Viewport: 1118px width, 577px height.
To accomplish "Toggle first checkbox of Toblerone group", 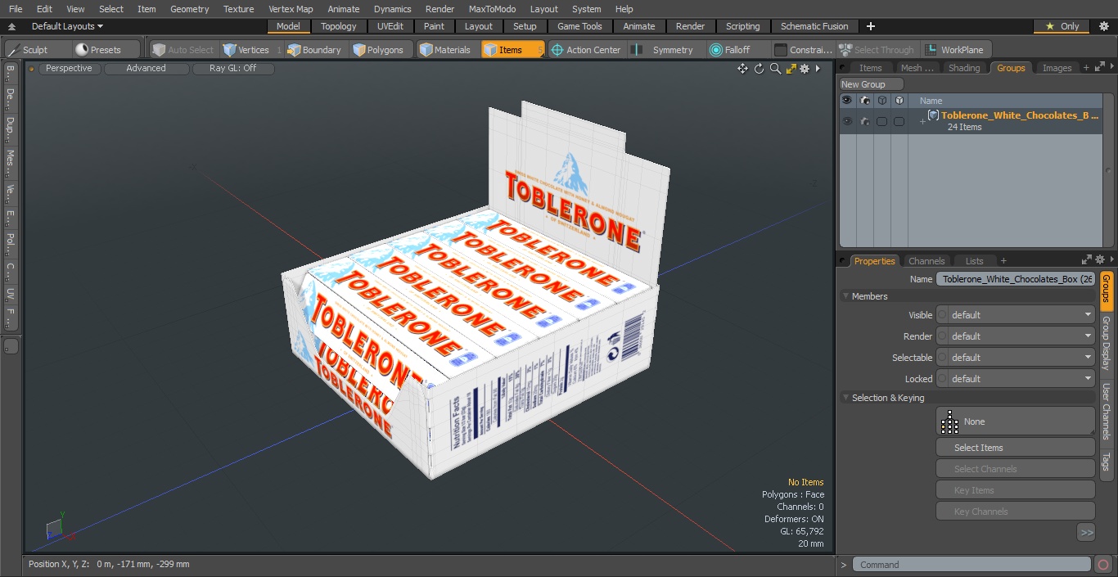I will pos(882,121).
